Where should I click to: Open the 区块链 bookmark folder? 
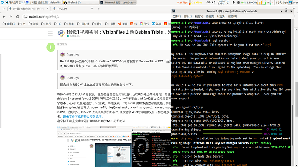coord(83,24)
